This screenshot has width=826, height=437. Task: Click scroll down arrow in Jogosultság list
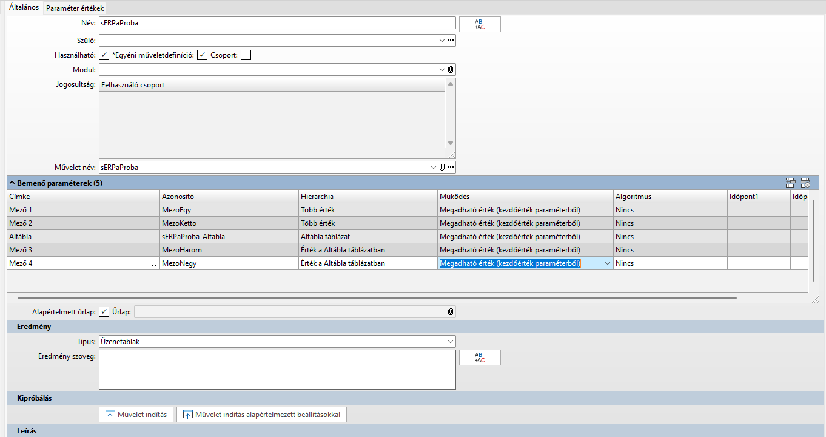tap(451, 143)
